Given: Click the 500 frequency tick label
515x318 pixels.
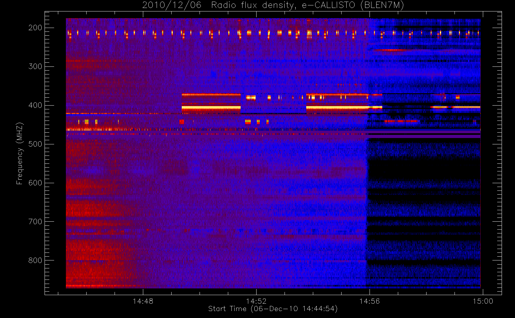Looking at the screenshot, I should pos(35,144).
